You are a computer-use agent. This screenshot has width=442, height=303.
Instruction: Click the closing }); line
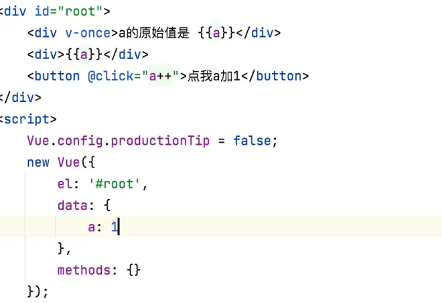tap(38, 292)
